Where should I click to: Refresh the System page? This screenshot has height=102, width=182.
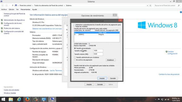coord(150,5)
